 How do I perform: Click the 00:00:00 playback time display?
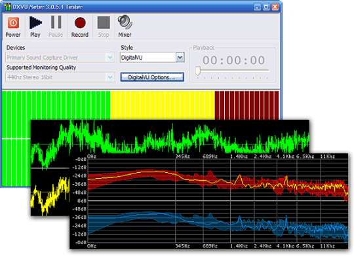(233, 60)
